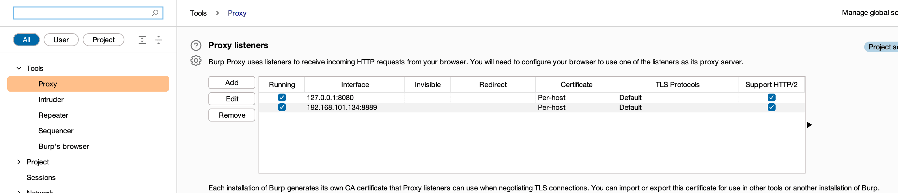Toggle Support HTTP/2 for 127.0.0.1:8080 listener
This screenshot has width=898, height=193.
tap(771, 98)
